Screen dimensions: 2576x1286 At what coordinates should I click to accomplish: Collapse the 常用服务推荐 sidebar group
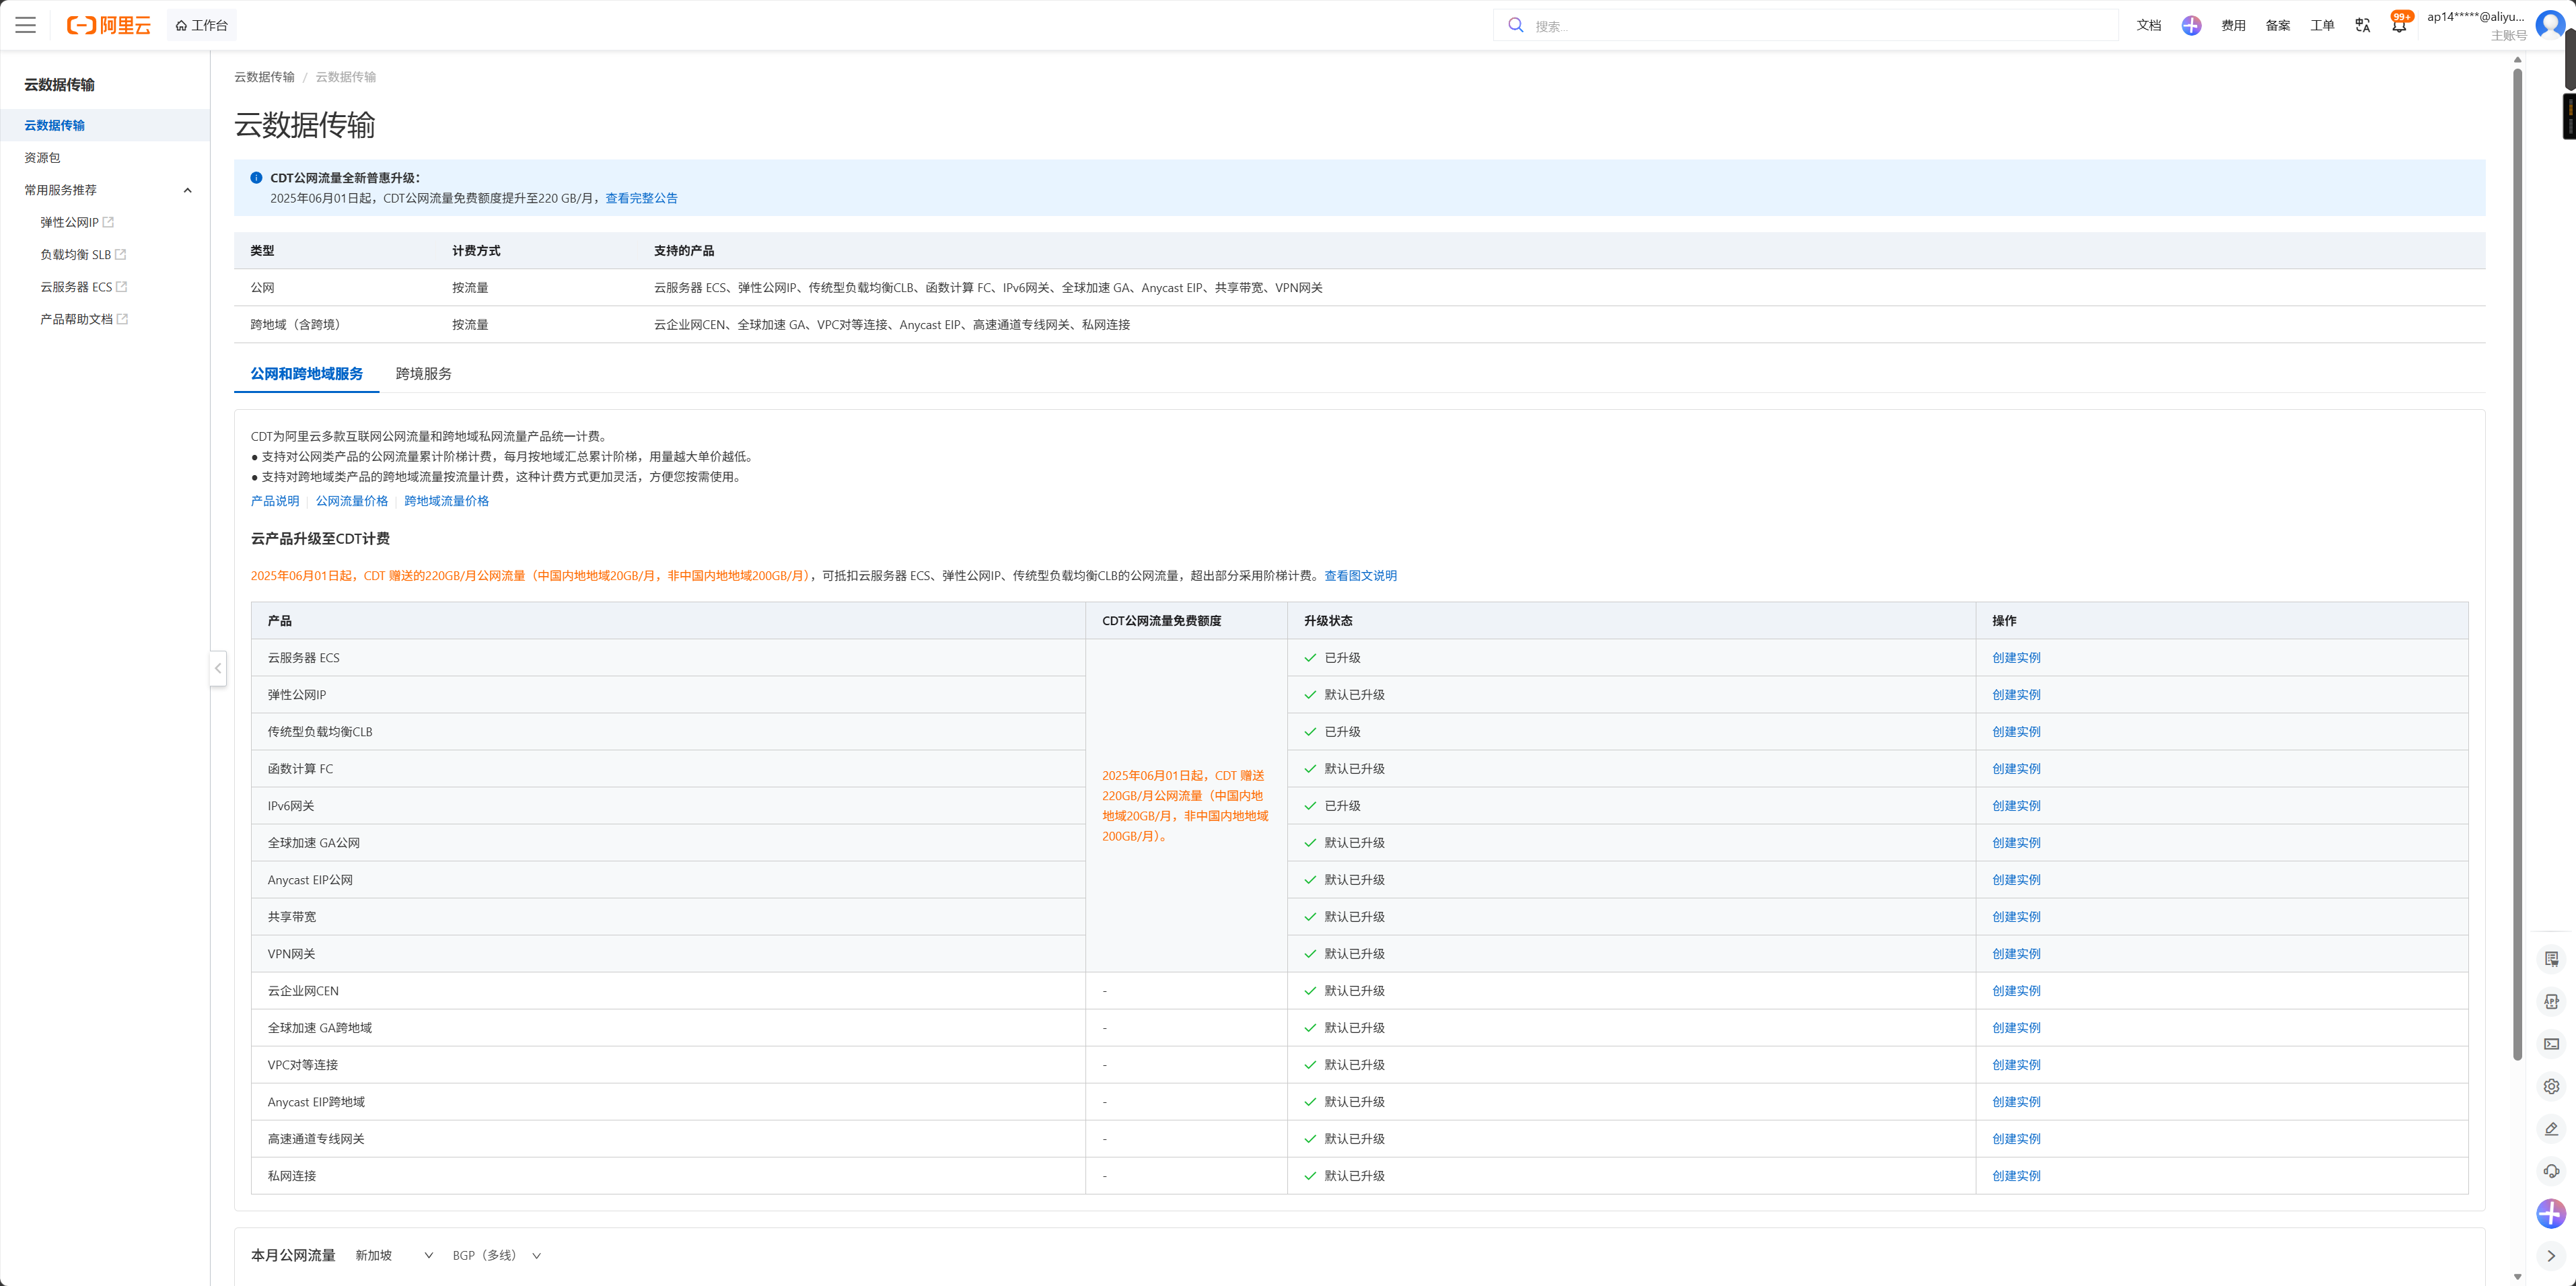coord(187,190)
